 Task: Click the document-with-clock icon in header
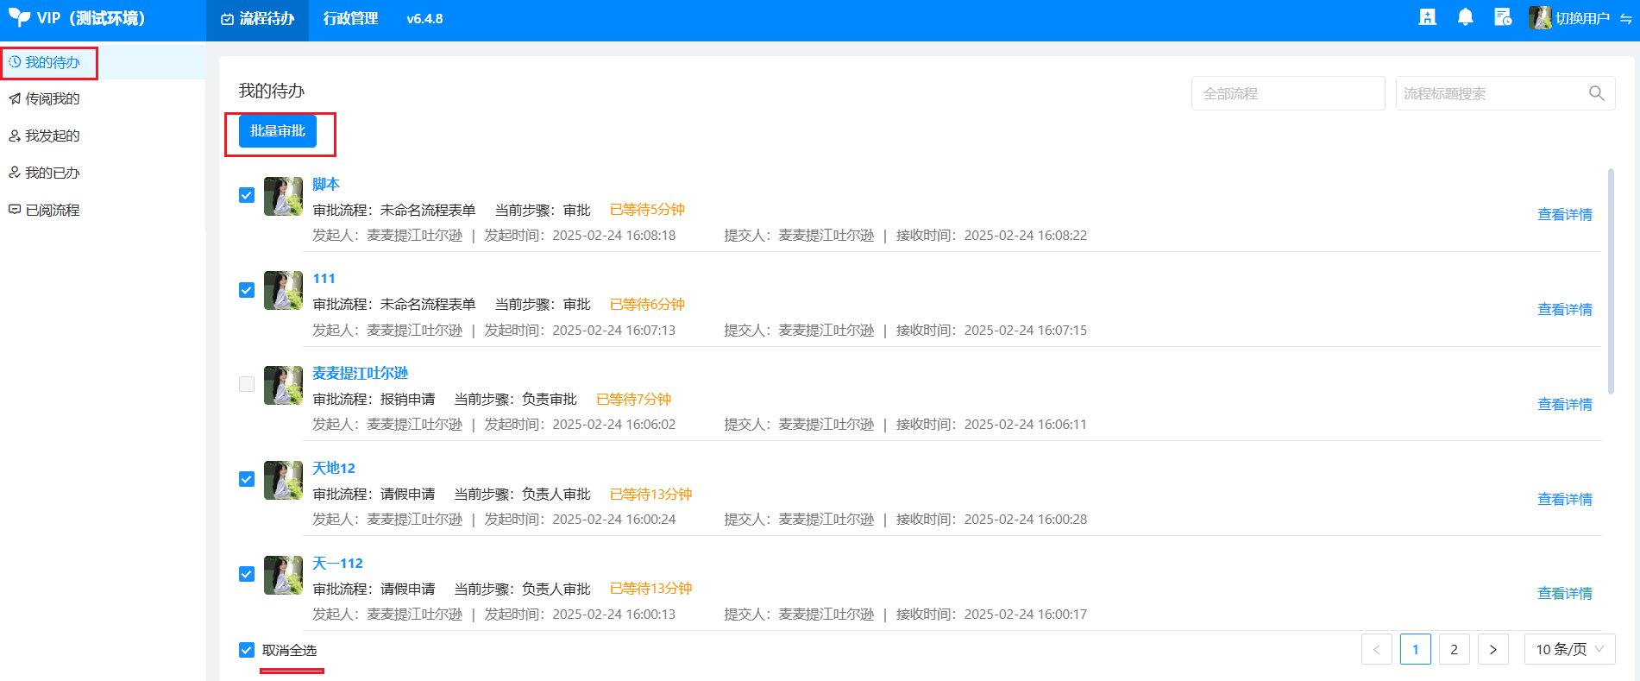tap(1503, 18)
